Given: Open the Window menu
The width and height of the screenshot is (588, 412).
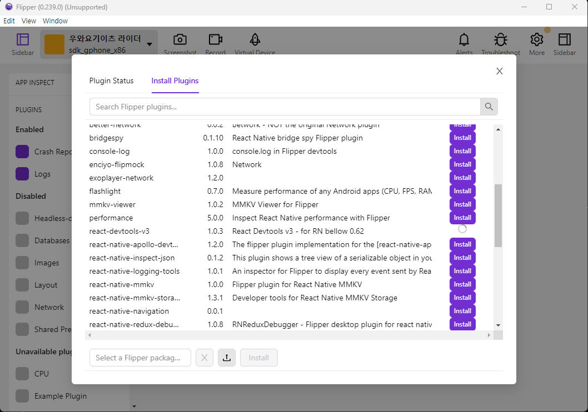Looking at the screenshot, I should [55, 21].
